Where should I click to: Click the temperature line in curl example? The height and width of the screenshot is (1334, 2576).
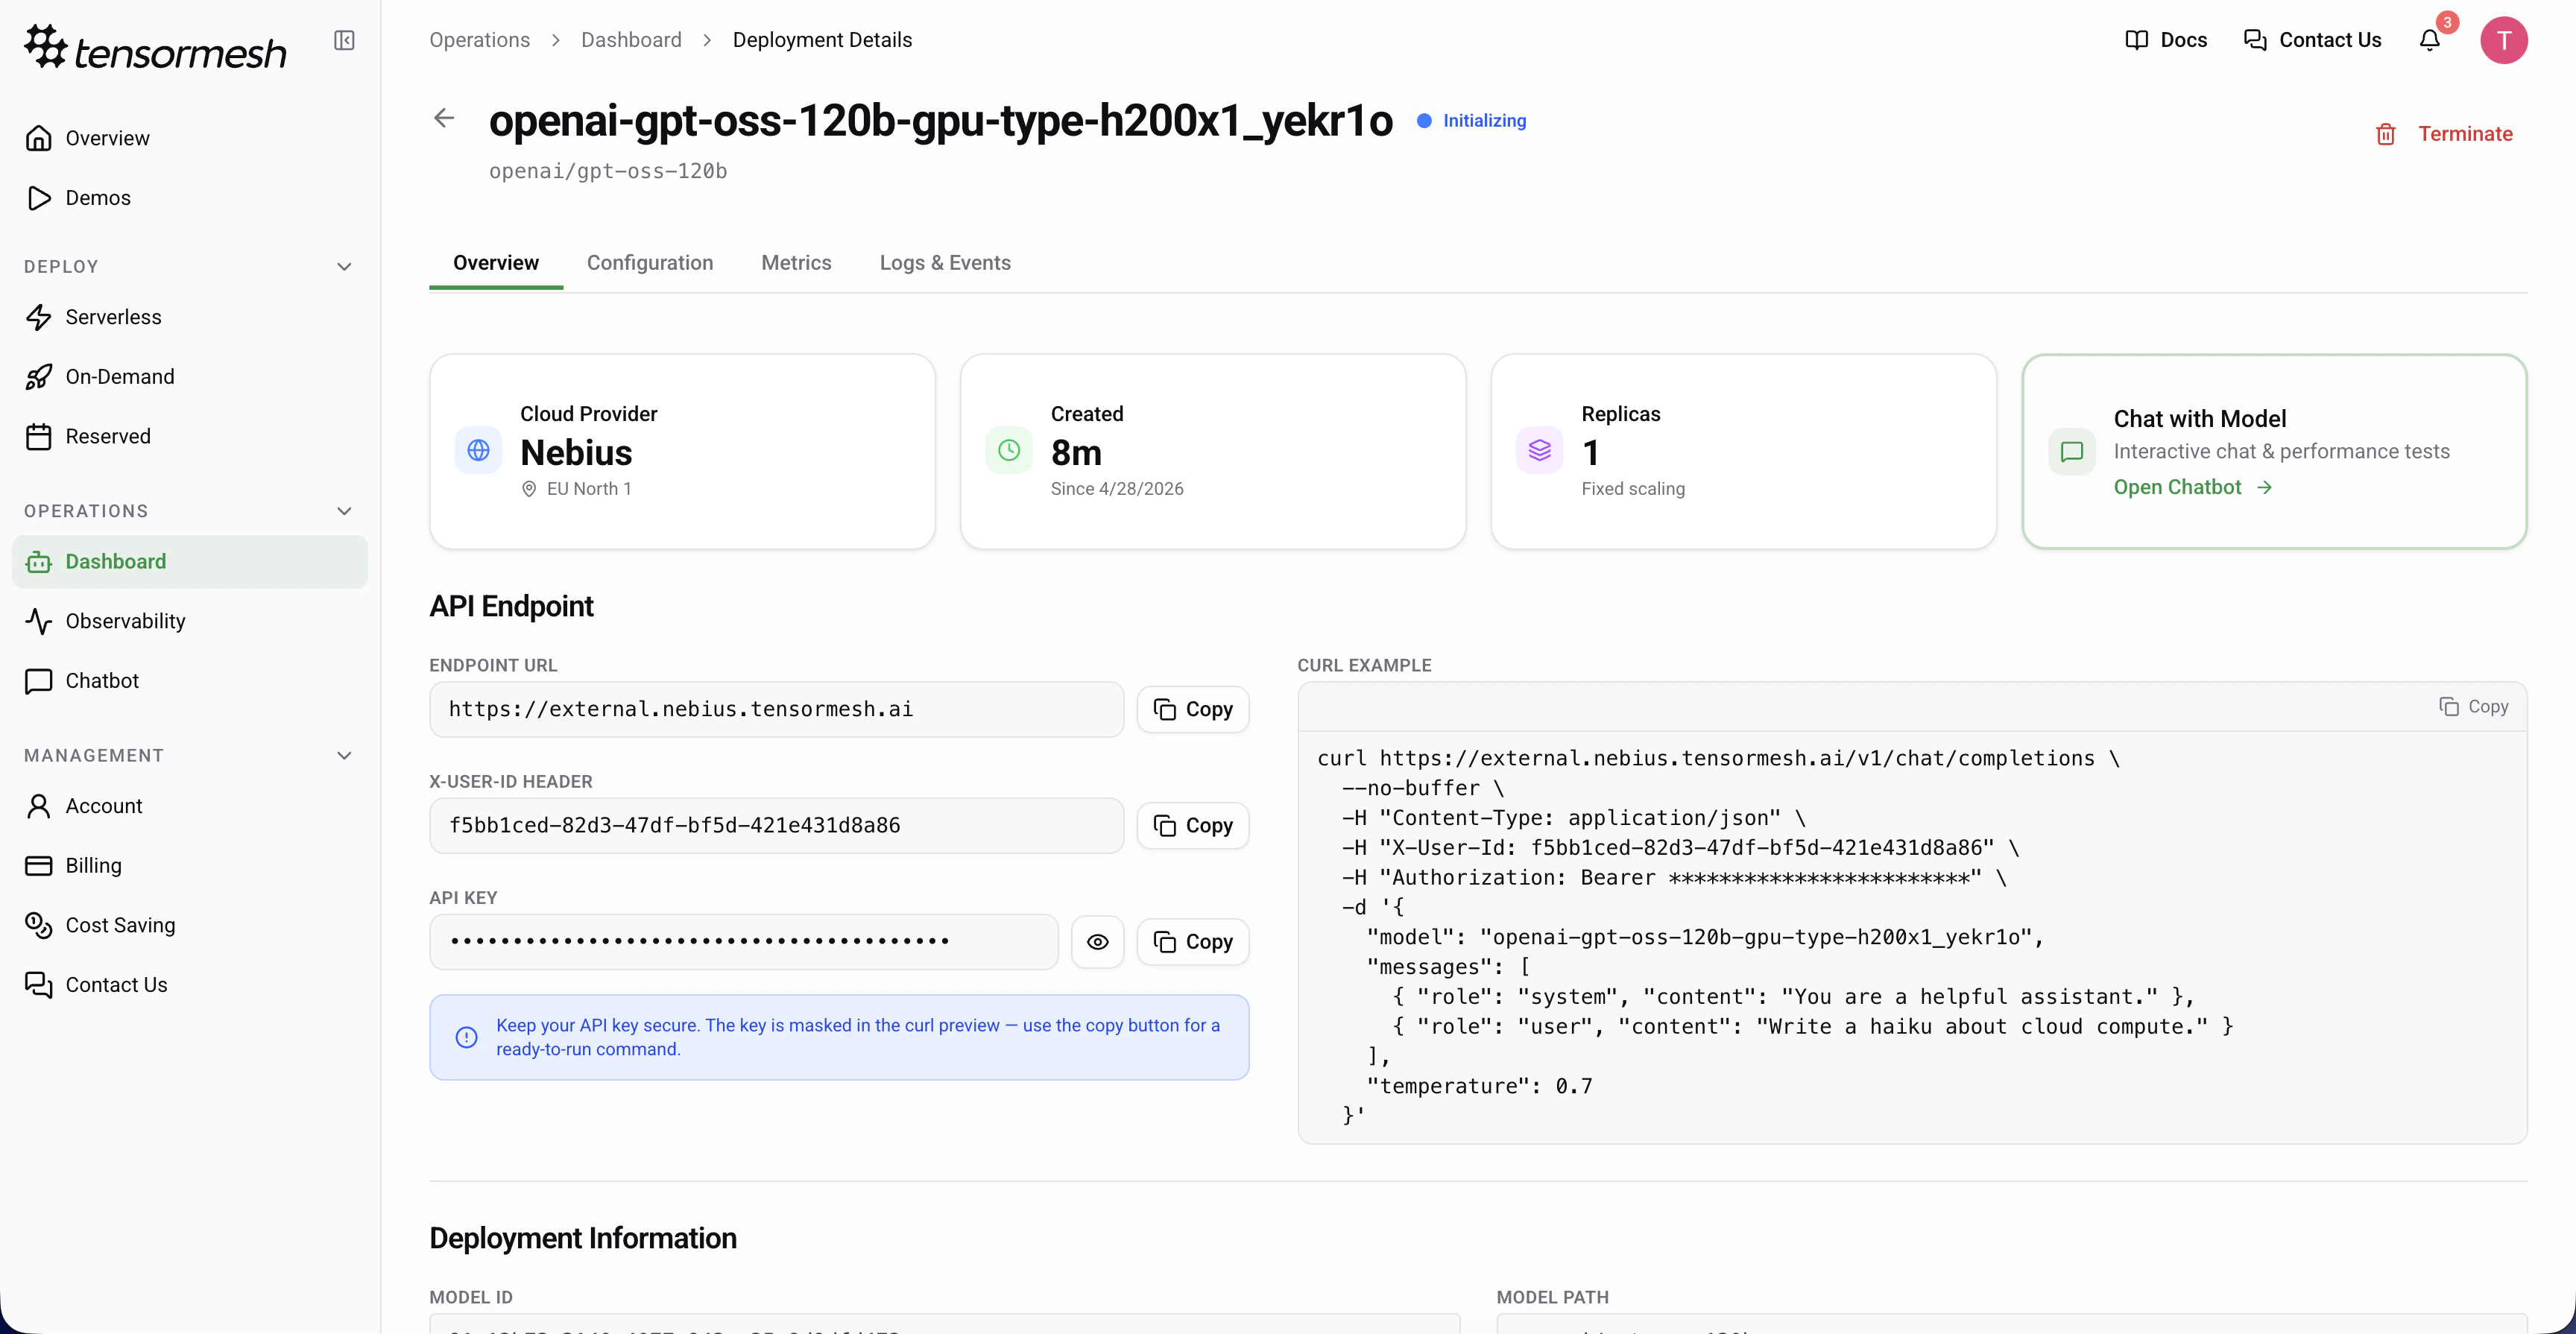tap(1479, 1086)
